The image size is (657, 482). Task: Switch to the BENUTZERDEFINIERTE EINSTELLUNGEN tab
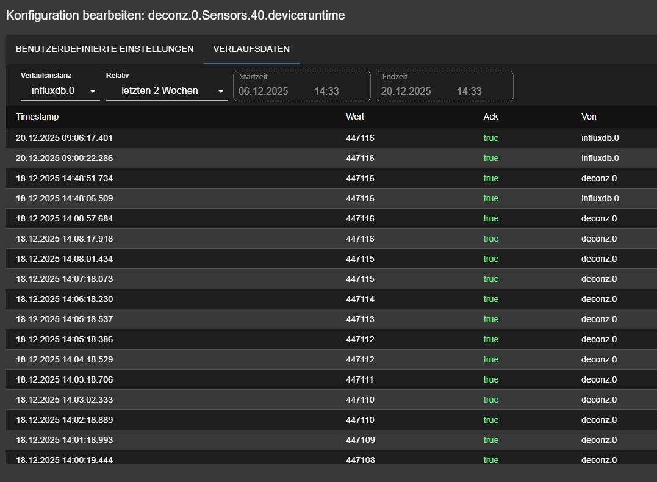pyautogui.click(x=105, y=49)
